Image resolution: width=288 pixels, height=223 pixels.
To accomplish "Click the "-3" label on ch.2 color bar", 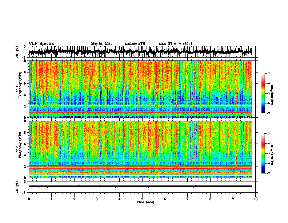I will pyautogui.click(x=268, y=134).
